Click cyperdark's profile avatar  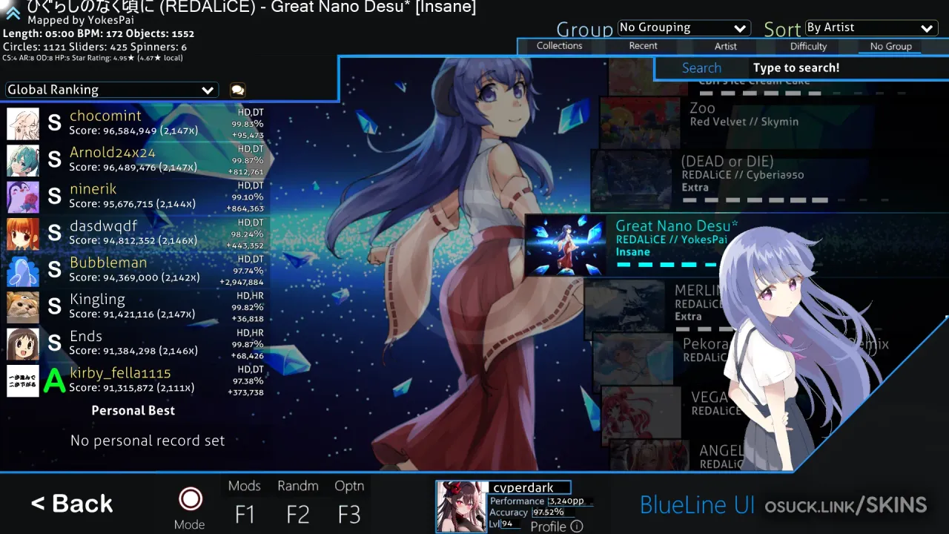click(x=462, y=507)
